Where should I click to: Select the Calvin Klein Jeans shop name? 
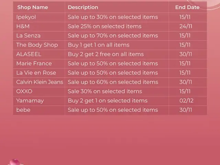[40, 82]
